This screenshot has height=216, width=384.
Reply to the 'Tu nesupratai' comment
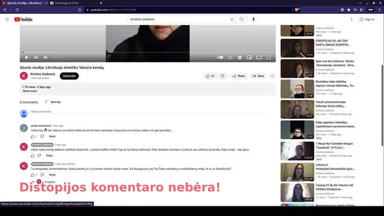point(52,175)
